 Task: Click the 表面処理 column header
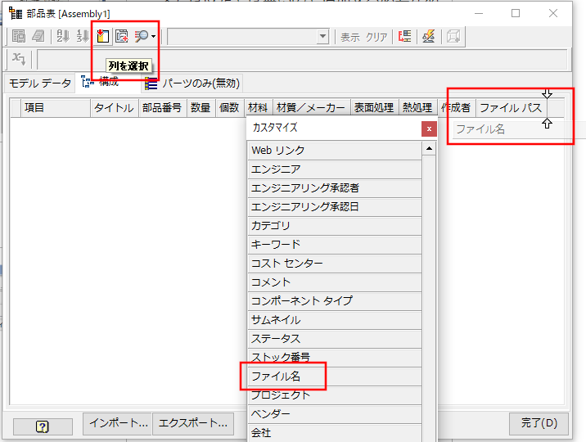pyautogui.click(x=375, y=108)
